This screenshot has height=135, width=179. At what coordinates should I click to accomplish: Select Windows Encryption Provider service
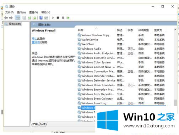tap(122, 90)
